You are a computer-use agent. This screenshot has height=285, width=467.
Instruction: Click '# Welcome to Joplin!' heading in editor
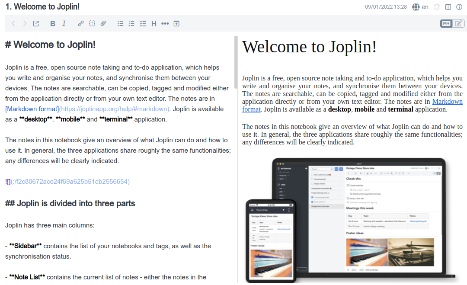tap(50, 45)
